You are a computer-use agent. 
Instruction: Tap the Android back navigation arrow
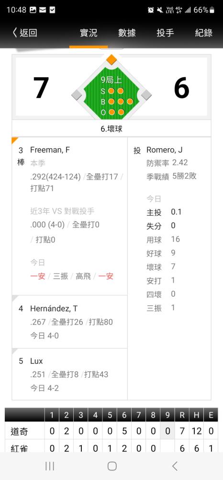pyautogui.click(x=175, y=466)
